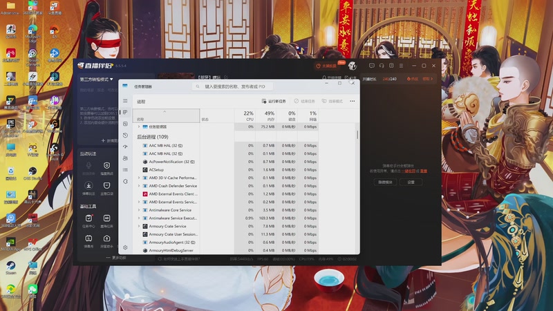The image size is (553, 311).
Task: Expand the 任务管理器 process row
Action: coord(139,126)
